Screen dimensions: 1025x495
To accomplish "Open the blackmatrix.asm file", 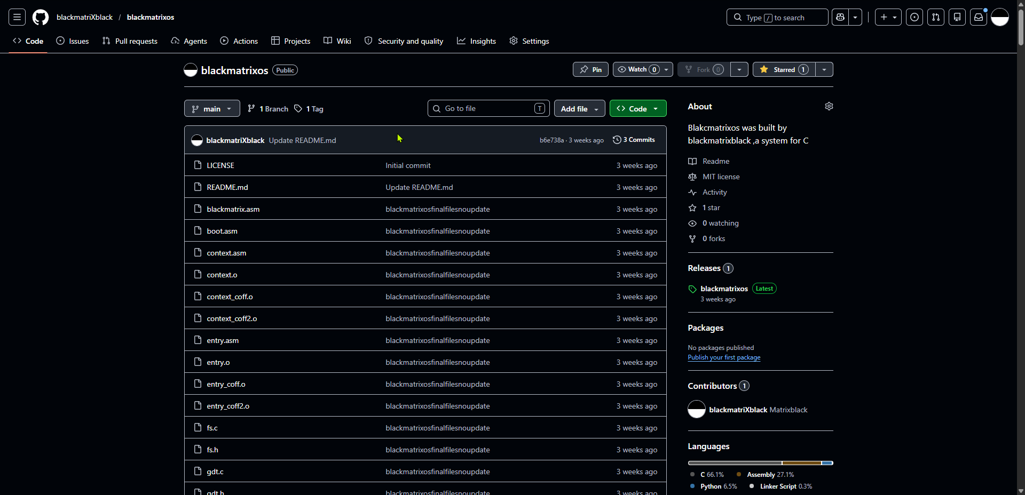I will click(x=233, y=209).
